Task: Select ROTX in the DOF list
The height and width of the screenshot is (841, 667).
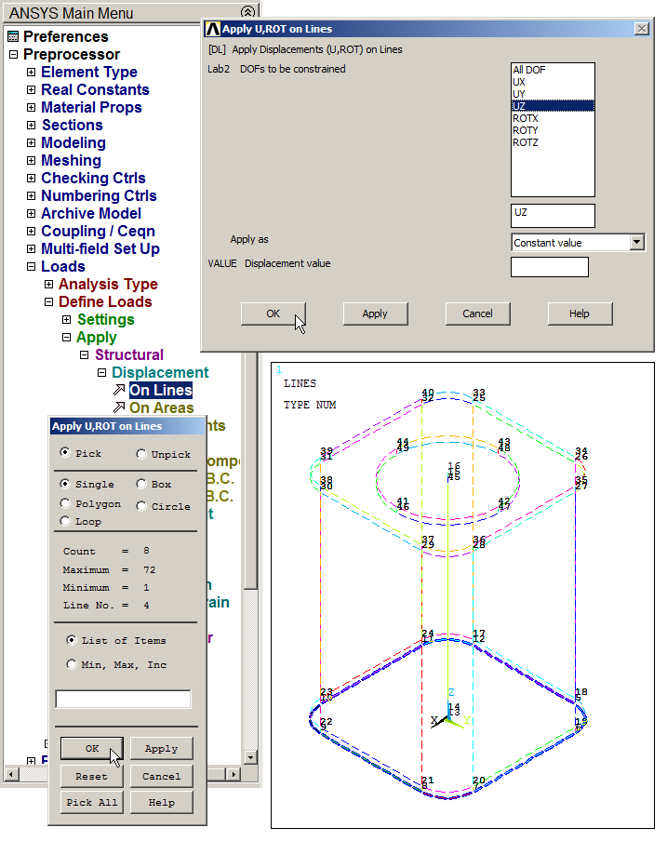Action: [x=526, y=119]
